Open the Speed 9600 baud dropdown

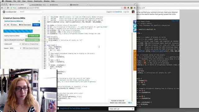tap(15, 48)
